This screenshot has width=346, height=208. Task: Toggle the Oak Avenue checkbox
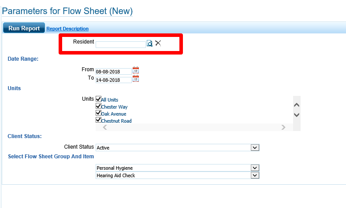tap(98, 113)
